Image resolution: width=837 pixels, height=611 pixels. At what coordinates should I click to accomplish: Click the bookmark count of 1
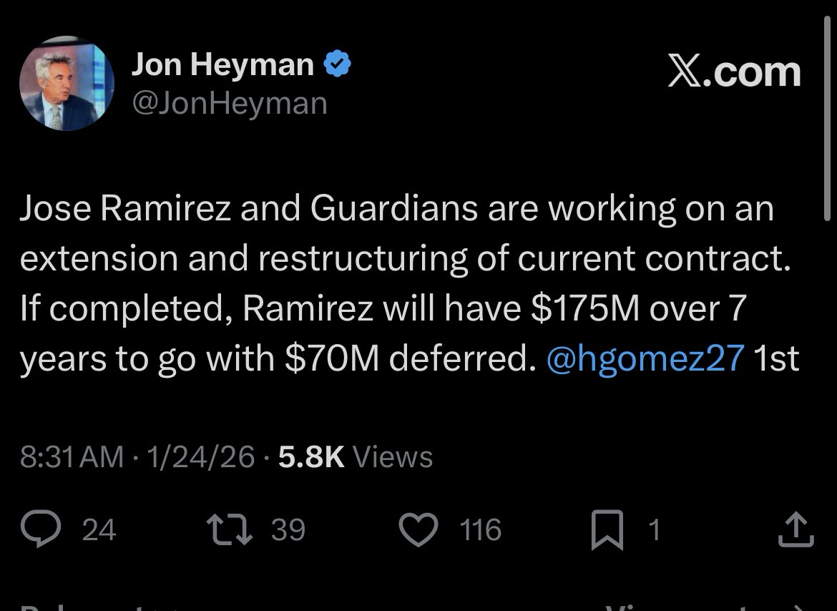click(654, 530)
